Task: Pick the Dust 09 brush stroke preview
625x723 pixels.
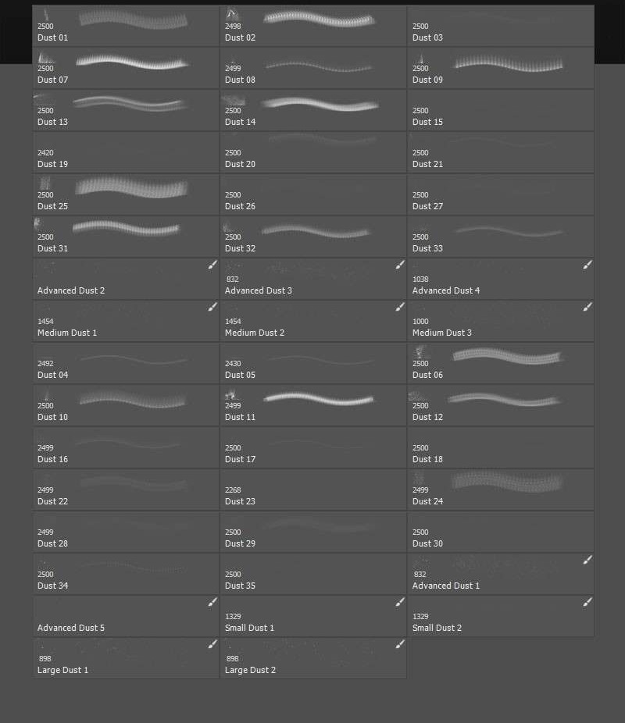Action: pyautogui.click(x=509, y=64)
